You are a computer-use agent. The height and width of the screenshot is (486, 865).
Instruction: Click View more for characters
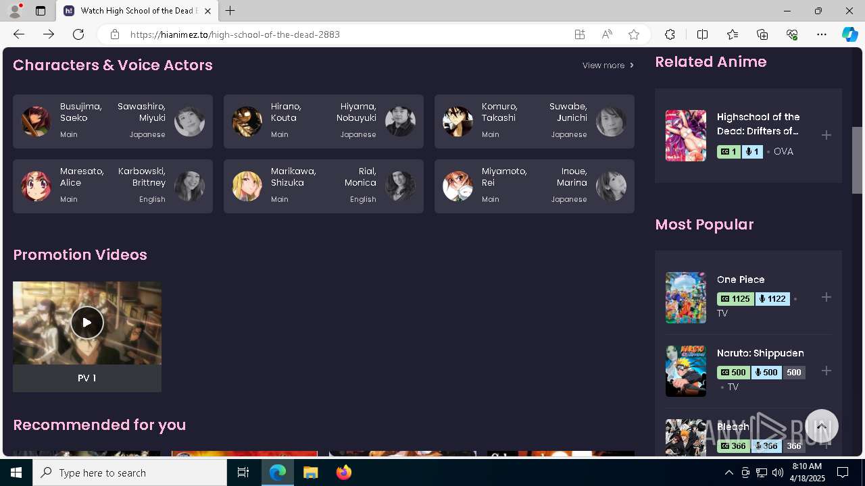pos(608,65)
